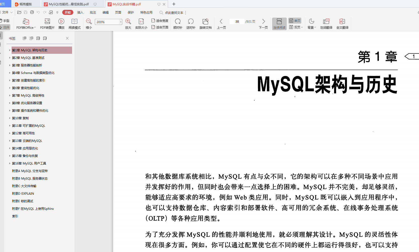Jump to 第14章 应用层优化 bookmark
The height and width of the screenshot is (252, 419).
point(25,148)
